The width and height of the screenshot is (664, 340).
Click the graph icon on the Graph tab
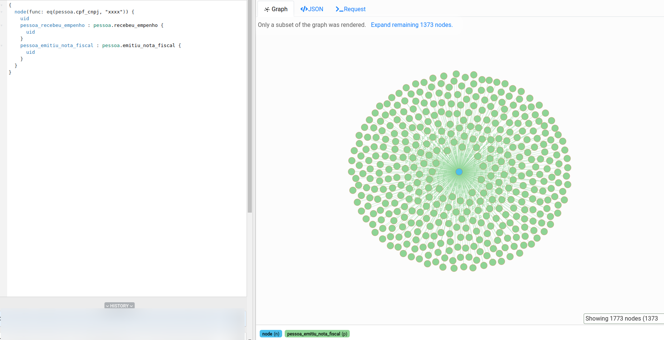267,9
